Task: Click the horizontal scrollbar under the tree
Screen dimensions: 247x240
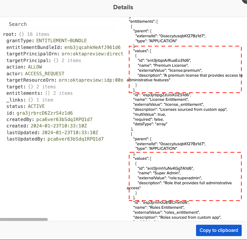Action: click(24, 219)
